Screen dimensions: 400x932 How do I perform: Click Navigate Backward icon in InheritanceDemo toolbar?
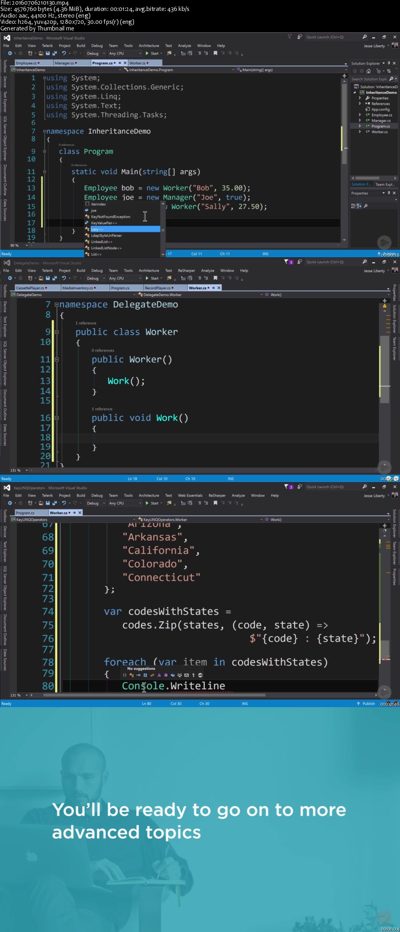point(10,53)
